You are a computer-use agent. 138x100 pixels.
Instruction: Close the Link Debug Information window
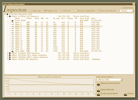coord(134,4)
